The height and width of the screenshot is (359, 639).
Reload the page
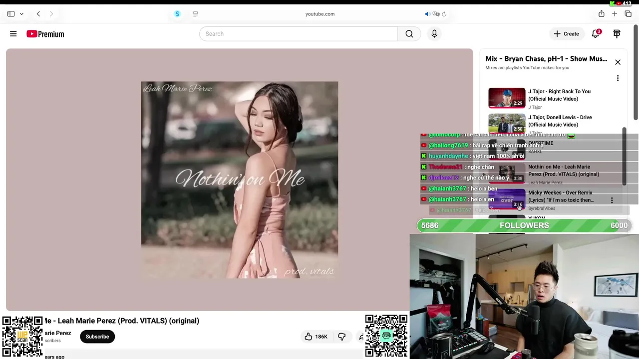pyautogui.click(x=444, y=14)
